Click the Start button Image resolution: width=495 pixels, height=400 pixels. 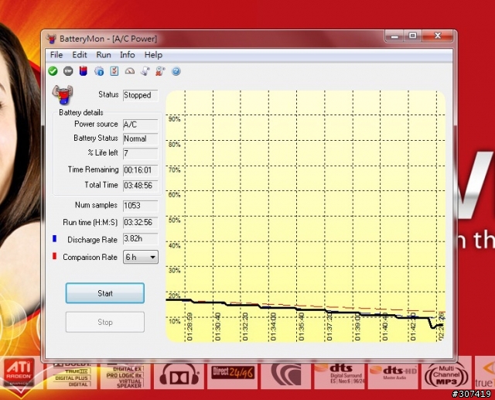point(105,293)
